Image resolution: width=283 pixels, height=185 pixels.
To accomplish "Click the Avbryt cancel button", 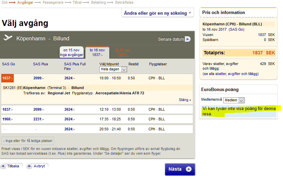I will coord(37,166).
